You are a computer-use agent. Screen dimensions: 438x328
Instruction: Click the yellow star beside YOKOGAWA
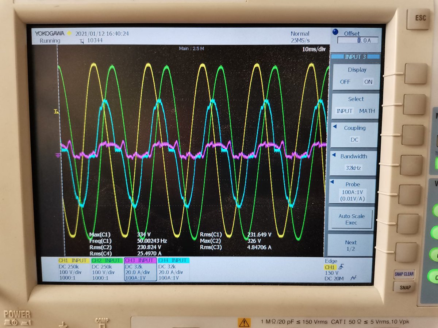click(69, 33)
